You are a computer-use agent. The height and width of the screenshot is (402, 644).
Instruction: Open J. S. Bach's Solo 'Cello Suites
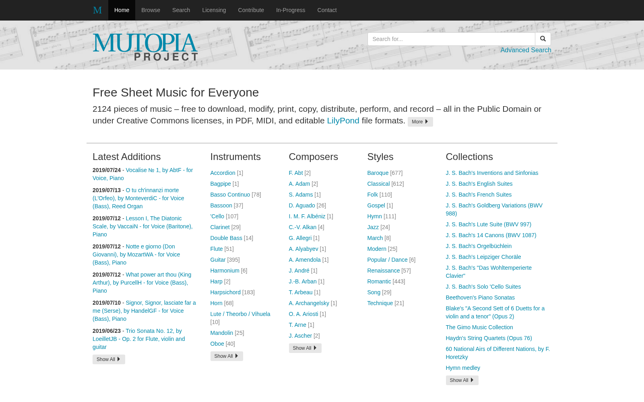pyautogui.click(x=483, y=287)
